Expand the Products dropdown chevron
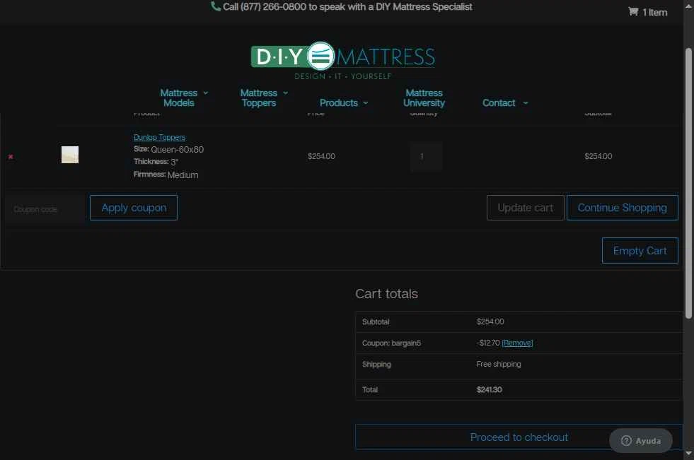This screenshot has height=460, width=694. [x=366, y=103]
